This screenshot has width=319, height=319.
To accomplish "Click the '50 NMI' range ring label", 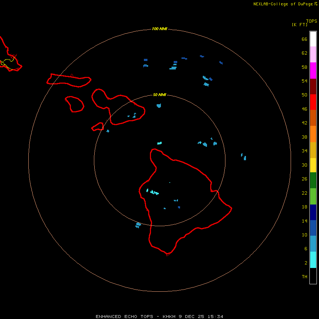I will (x=159, y=95).
